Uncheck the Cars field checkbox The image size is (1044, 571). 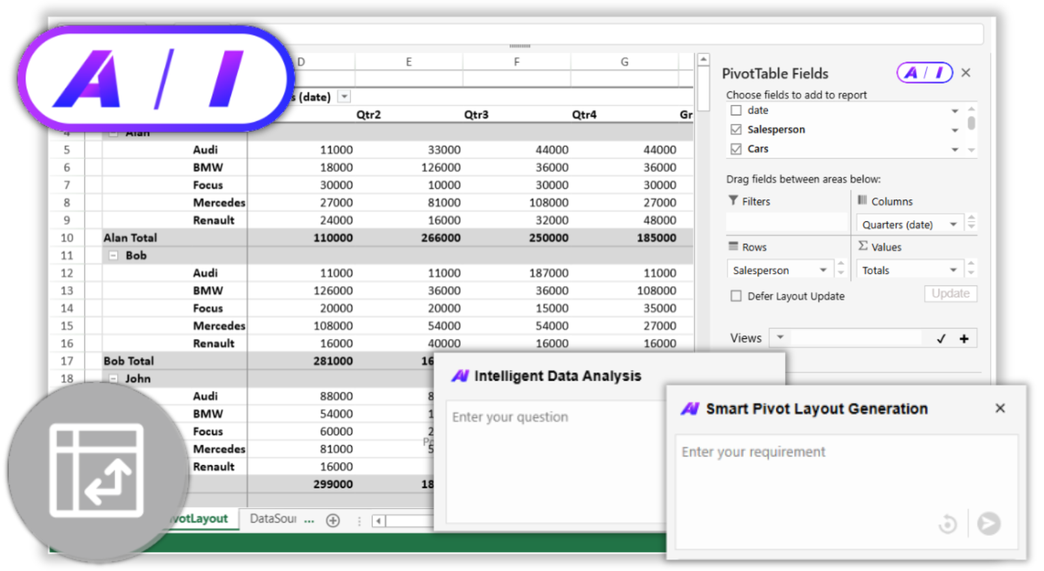pos(736,149)
